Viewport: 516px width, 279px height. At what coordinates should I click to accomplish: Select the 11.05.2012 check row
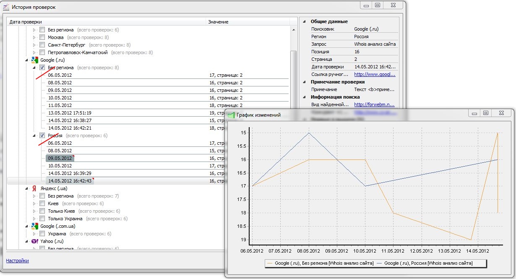click(x=60, y=105)
